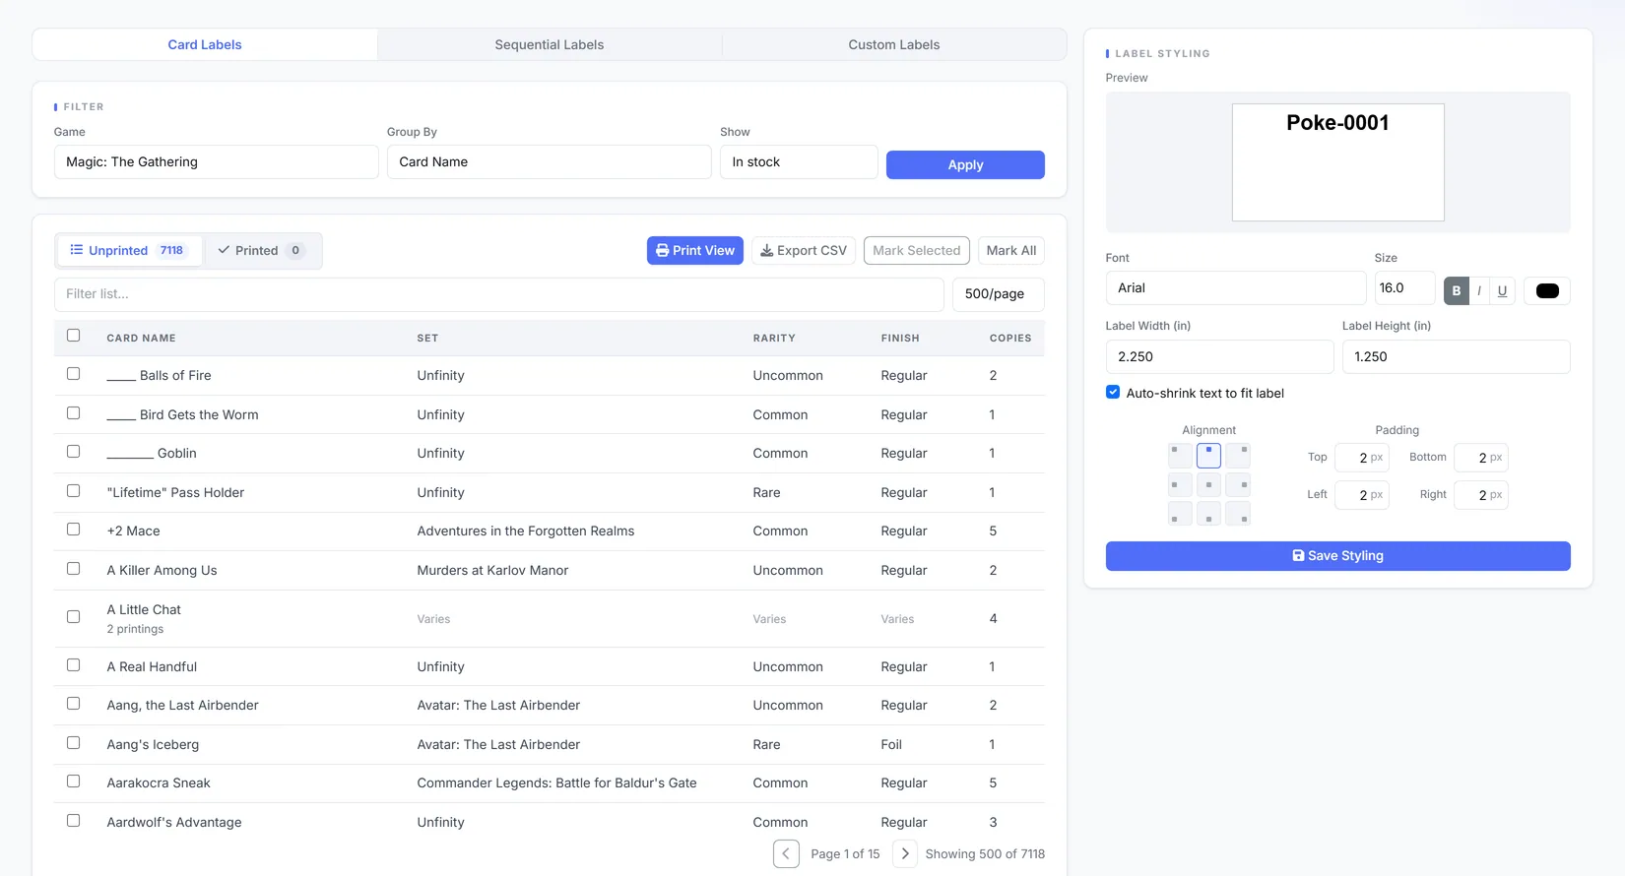The width and height of the screenshot is (1625, 876).
Task: Focus the Filter list search field
Action: [x=499, y=294]
